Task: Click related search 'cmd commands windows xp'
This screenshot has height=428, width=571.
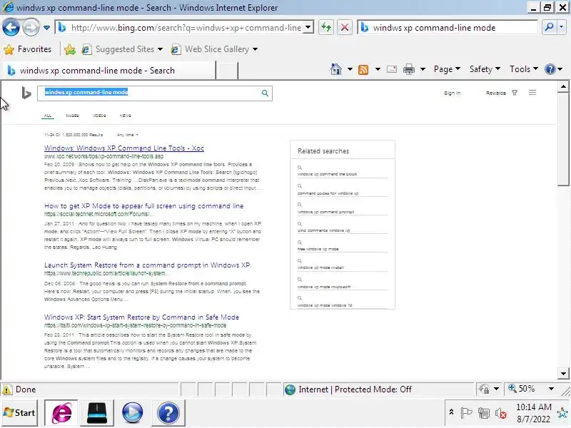Action: 324,230
